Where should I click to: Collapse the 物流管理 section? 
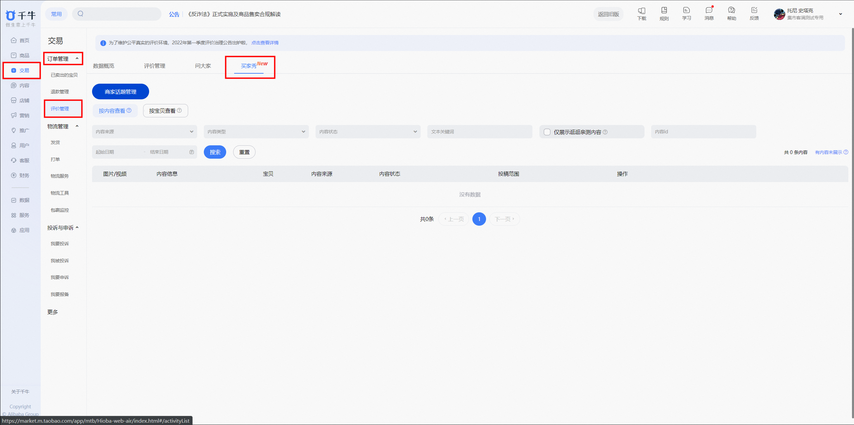[77, 126]
